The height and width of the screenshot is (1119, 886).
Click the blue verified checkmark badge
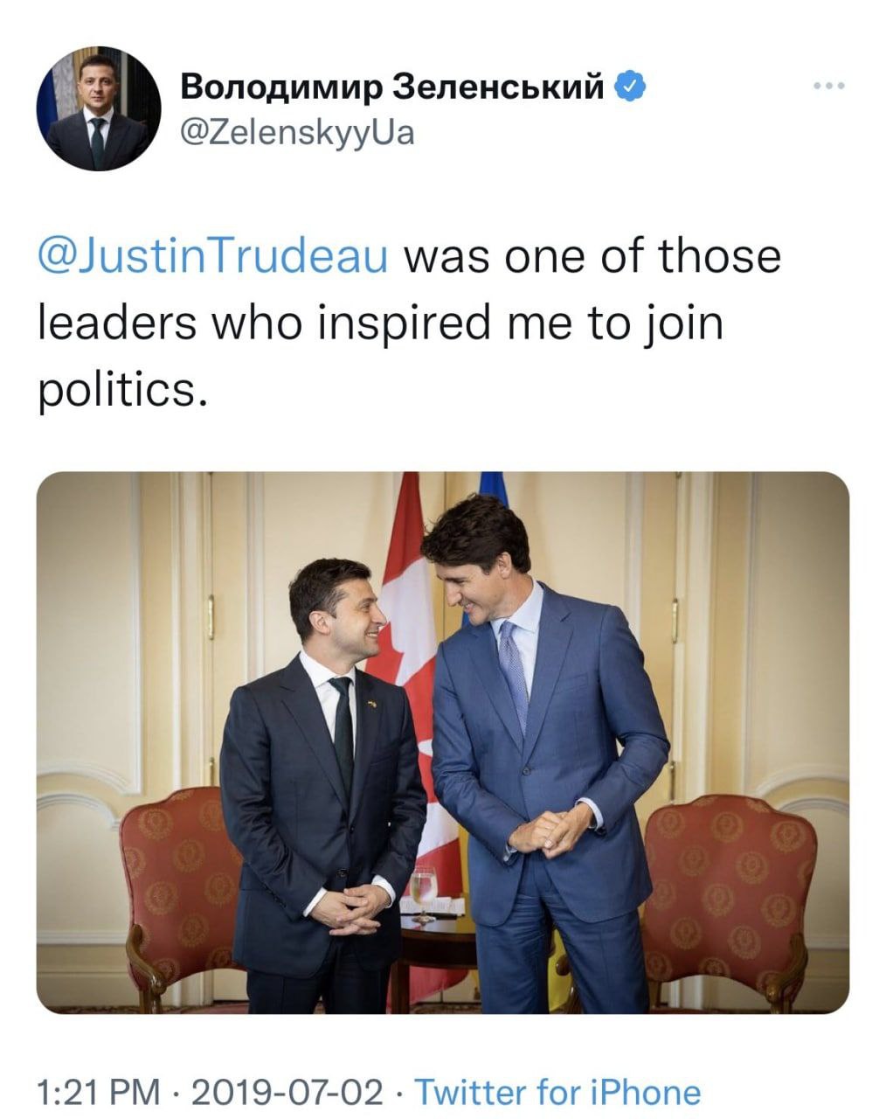pos(631,86)
